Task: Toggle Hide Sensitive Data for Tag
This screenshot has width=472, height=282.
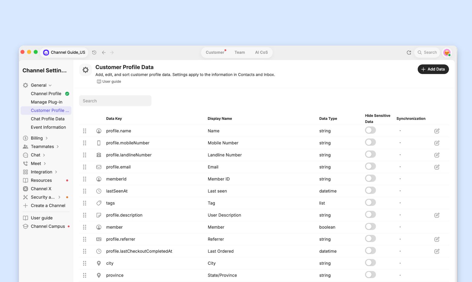Action: click(x=370, y=202)
